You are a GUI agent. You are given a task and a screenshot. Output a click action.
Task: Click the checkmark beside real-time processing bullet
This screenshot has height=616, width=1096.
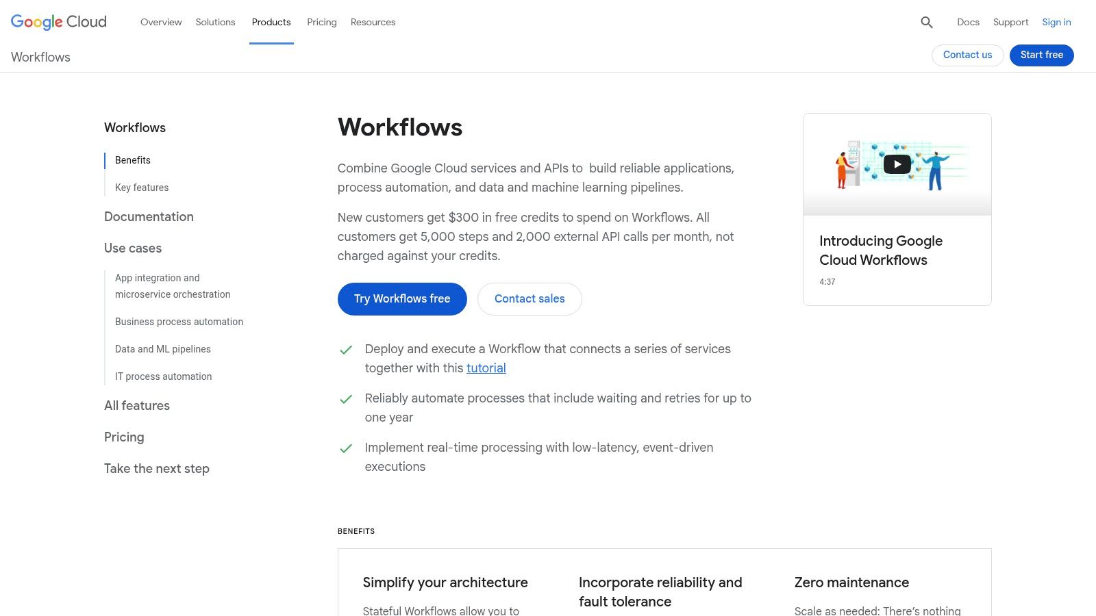coord(346,448)
